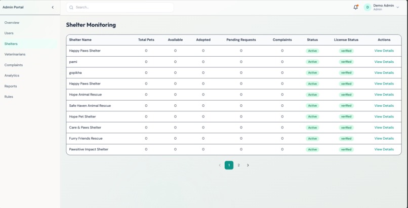Screen dimensions: 408x208
Task: Click the Admin Portal title
Action: [x=13, y=7]
